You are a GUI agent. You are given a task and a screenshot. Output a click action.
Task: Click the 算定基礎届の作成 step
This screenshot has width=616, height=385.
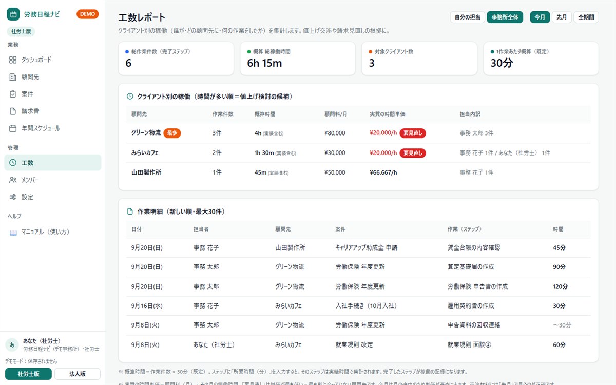[x=471, y=267]
